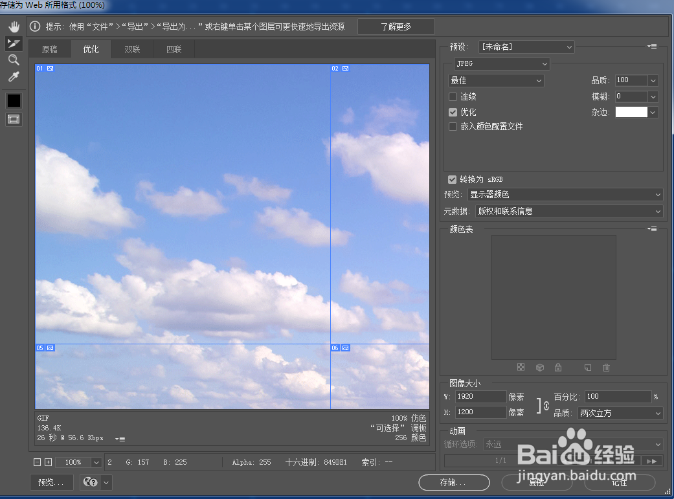Click the H height 1200 field
Screen dimensions: 674x499
[480, 412]
